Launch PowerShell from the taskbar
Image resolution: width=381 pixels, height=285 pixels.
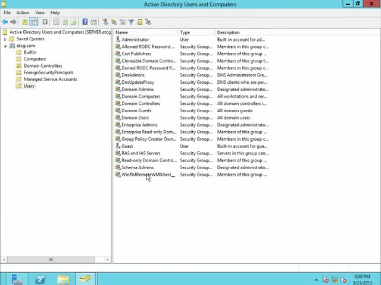(x=40, y=279)
